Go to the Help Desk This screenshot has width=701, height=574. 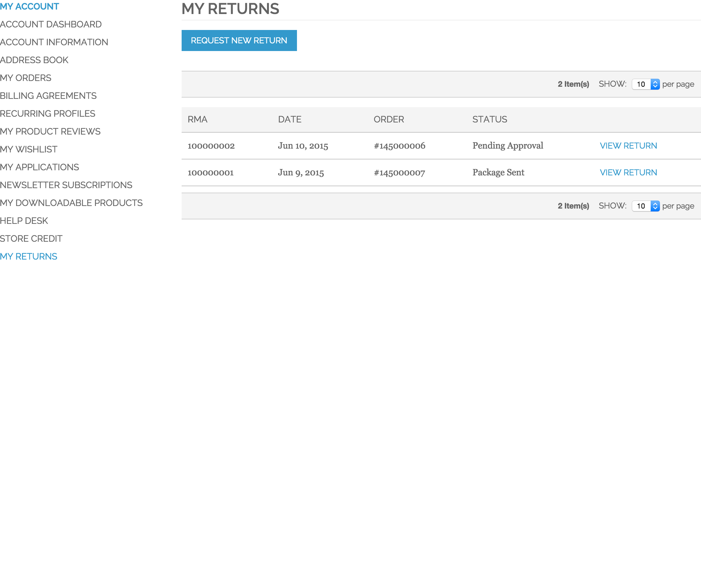tap(24, 221)
